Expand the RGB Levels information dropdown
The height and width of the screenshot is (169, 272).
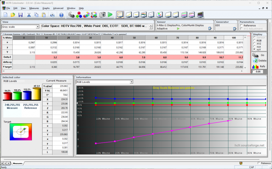[131, 82]
